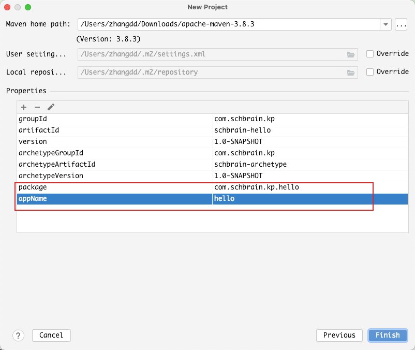Enable Override for User settings file
415x350 pixels.
pyautogui.click(x=370, y=54)
